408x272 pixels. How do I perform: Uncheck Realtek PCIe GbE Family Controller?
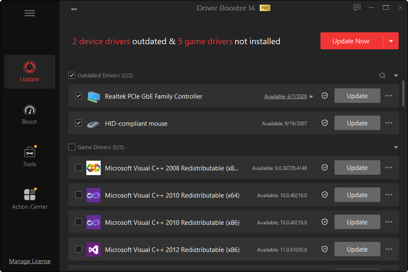[79, 96]
